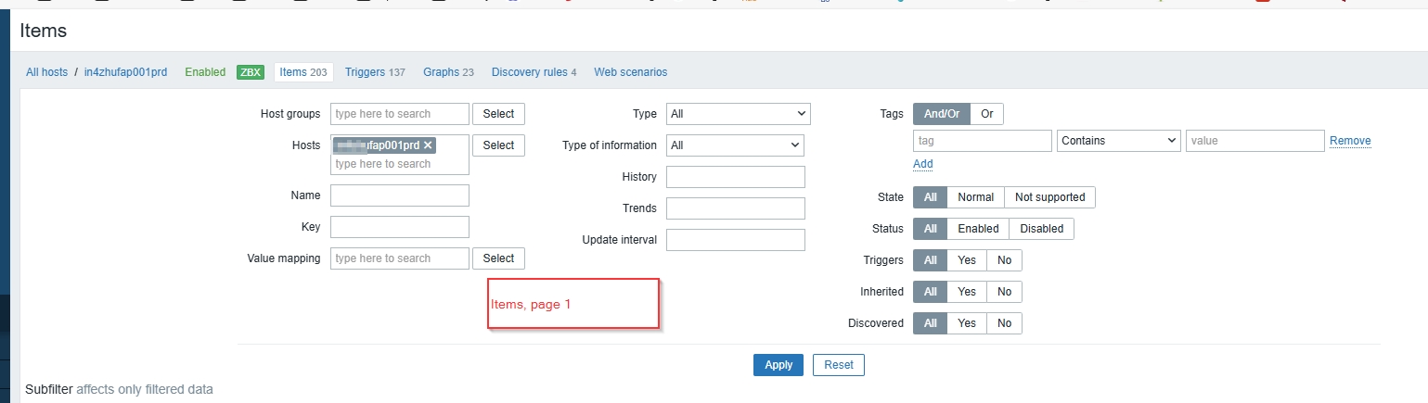Set Status filter to Enabled
Screen dimensions: 1428x403
[x=978, y=229]
